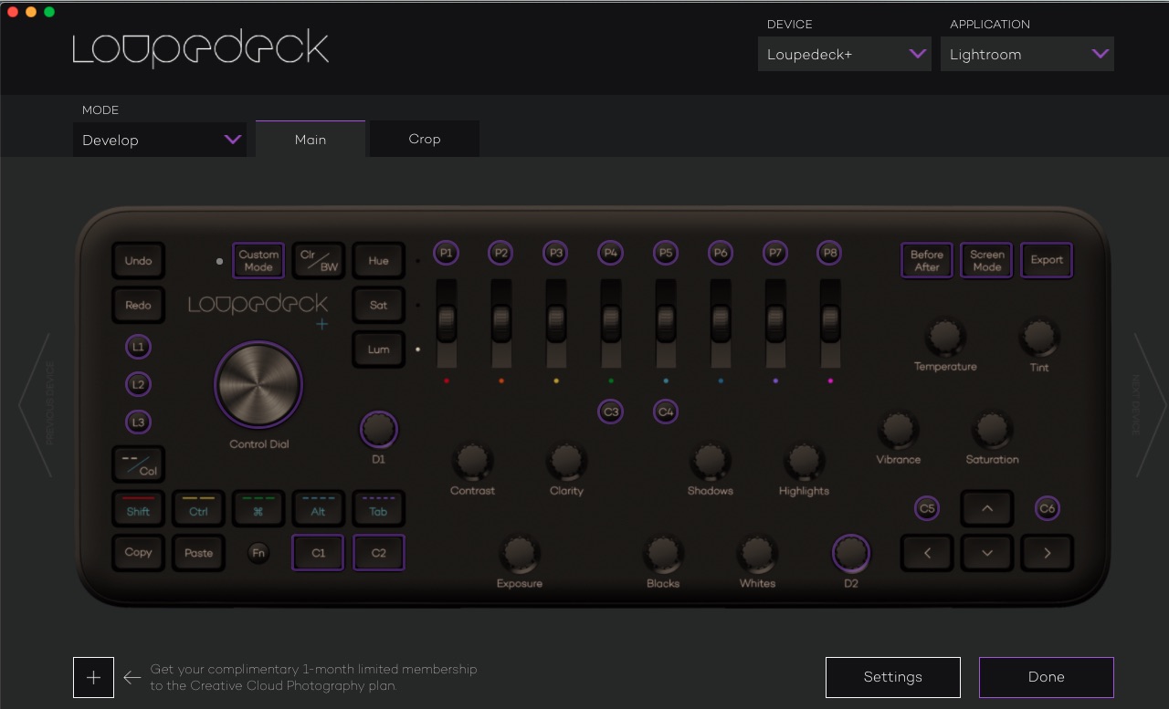This screenshot has height=709, width=1169.
Task: Select the Exposure knob
Action: point(519,554)
